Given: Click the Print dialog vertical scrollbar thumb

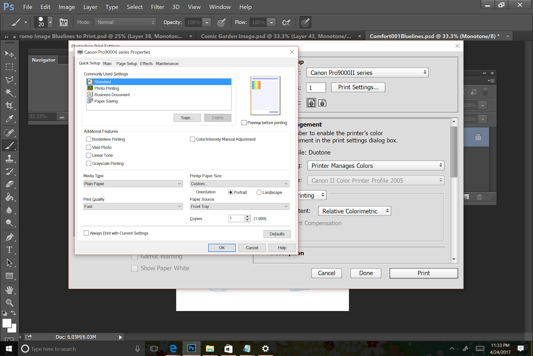Looking at the screenshot, I should (x=454, y=152).
